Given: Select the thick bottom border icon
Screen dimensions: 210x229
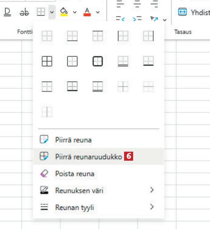Looking at the screenshot, I should (x=148, y=61).
